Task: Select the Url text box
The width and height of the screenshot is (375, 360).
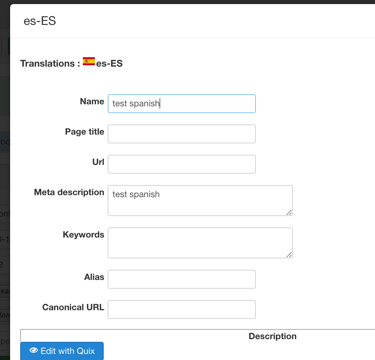Action: pyautogui.click(x=181, y=164)
